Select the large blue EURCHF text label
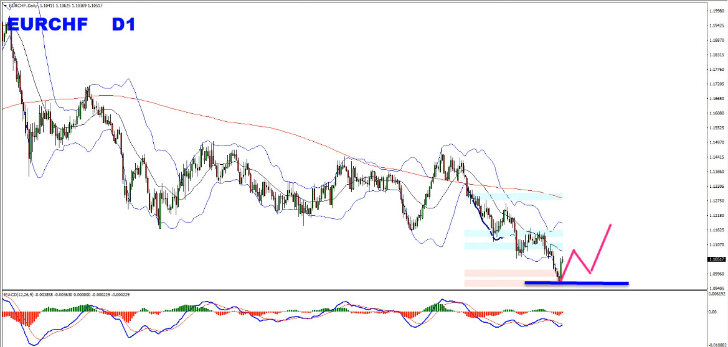Image resolution: width=728 pixels, height=347 pixels. pyautogui.click(x=49, y=25)
